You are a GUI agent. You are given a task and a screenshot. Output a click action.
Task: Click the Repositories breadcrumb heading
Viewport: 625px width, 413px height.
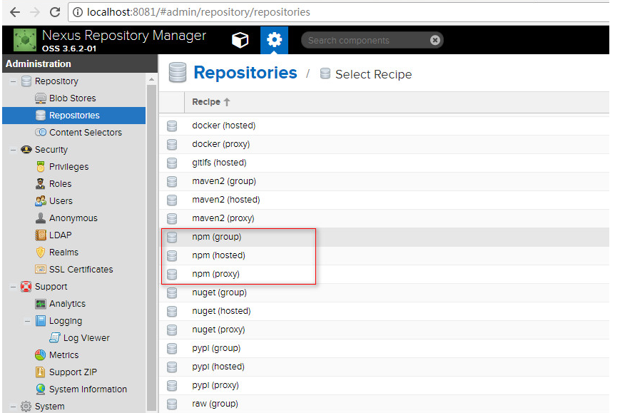[x=245, y=73]
